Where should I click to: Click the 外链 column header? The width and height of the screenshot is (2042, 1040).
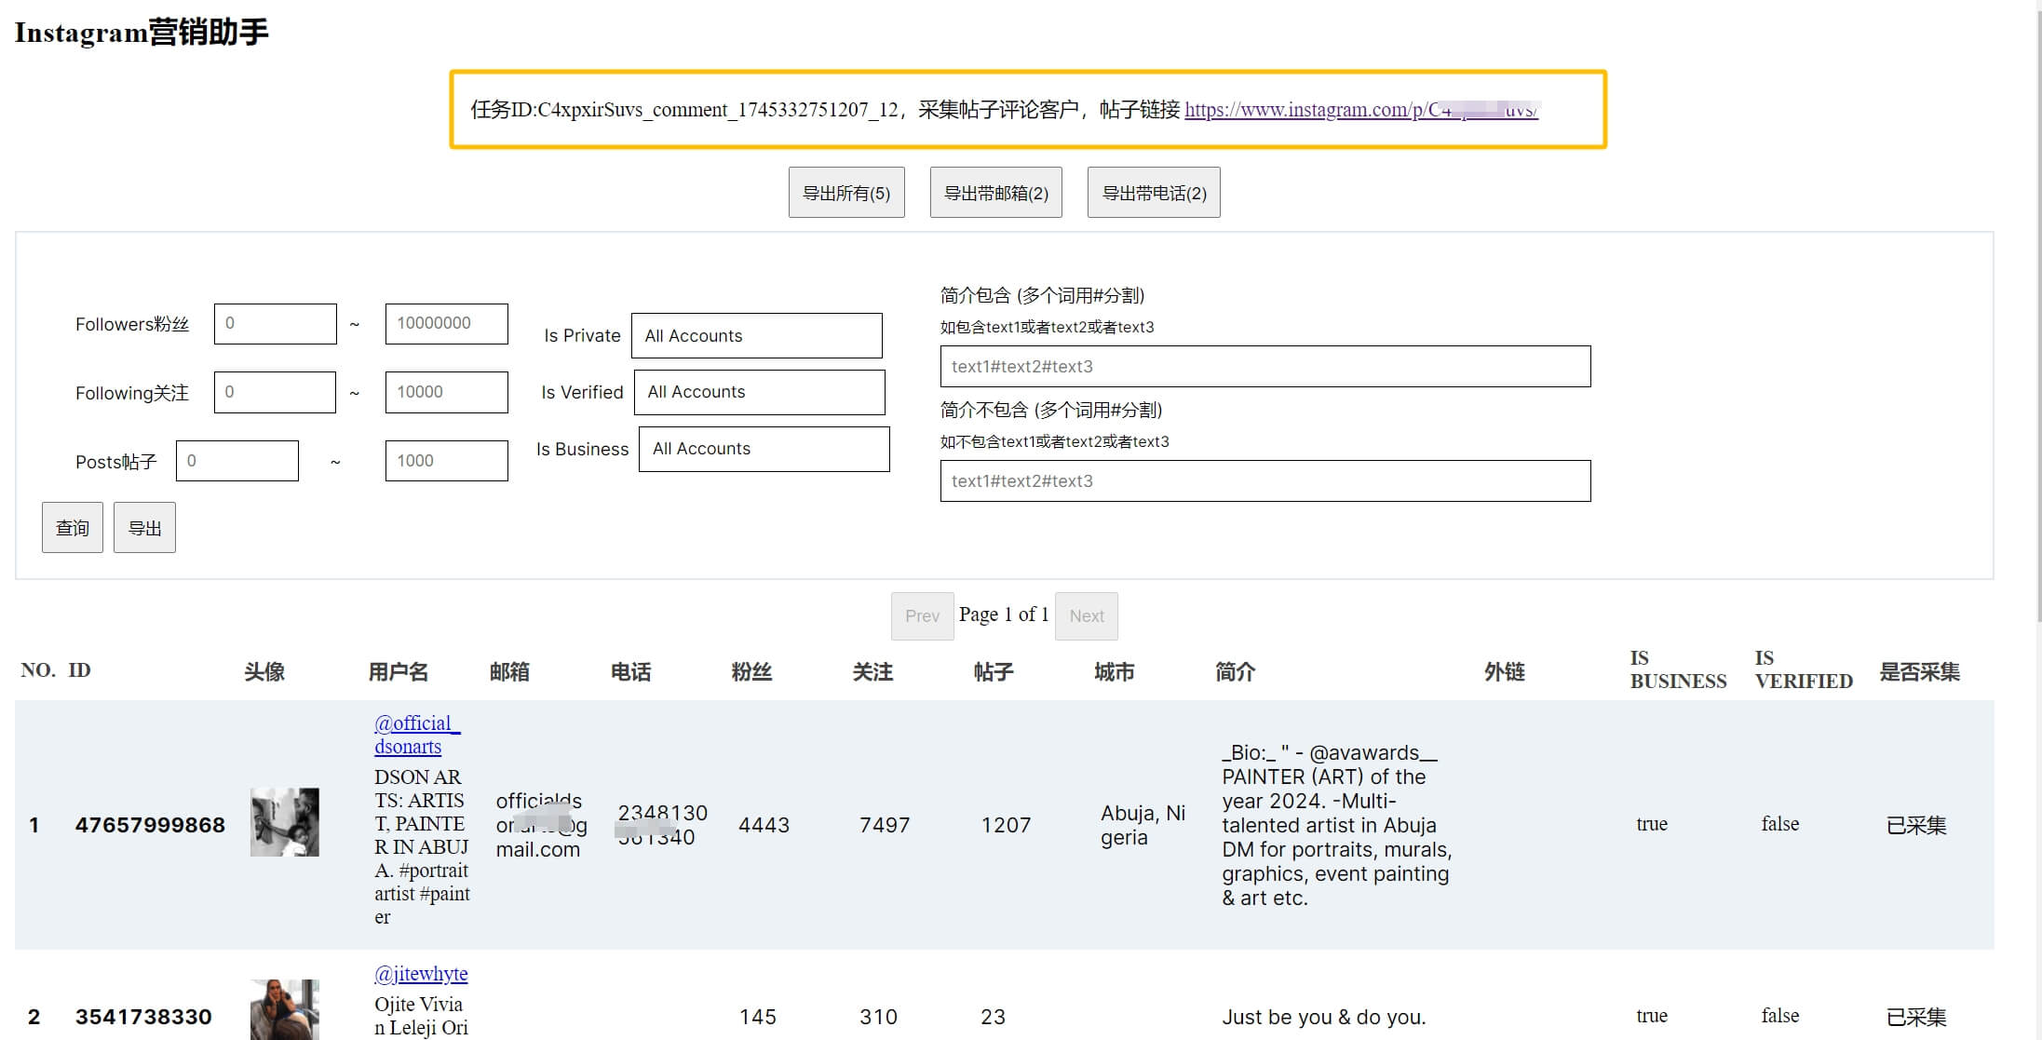[x=1505, y=672]
